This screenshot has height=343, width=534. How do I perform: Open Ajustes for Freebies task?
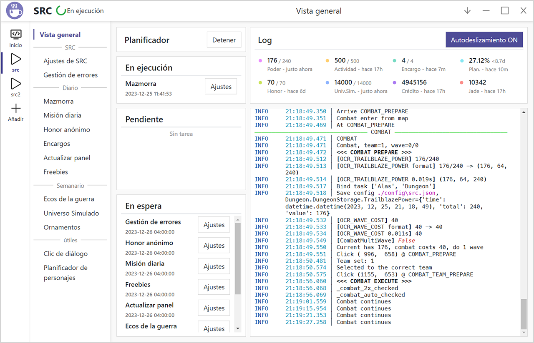pyautogui.click(x=214, y=287)
